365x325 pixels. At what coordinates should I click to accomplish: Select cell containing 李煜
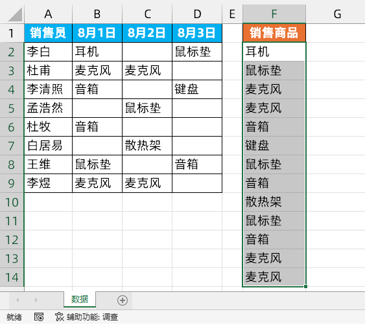click(48, 183)
